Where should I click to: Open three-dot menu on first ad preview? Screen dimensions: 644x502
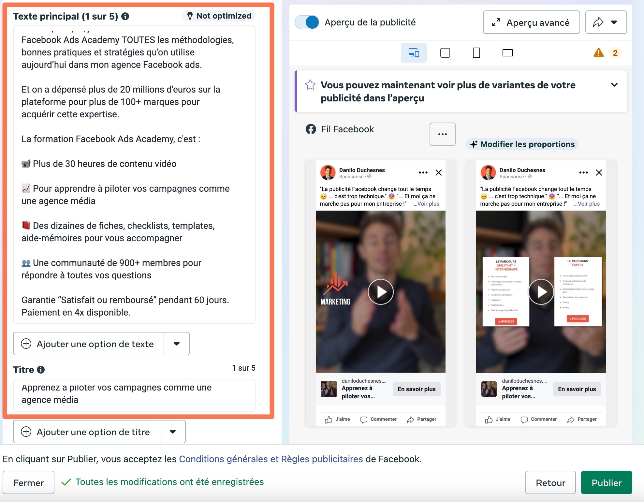(x=423, y=172)
